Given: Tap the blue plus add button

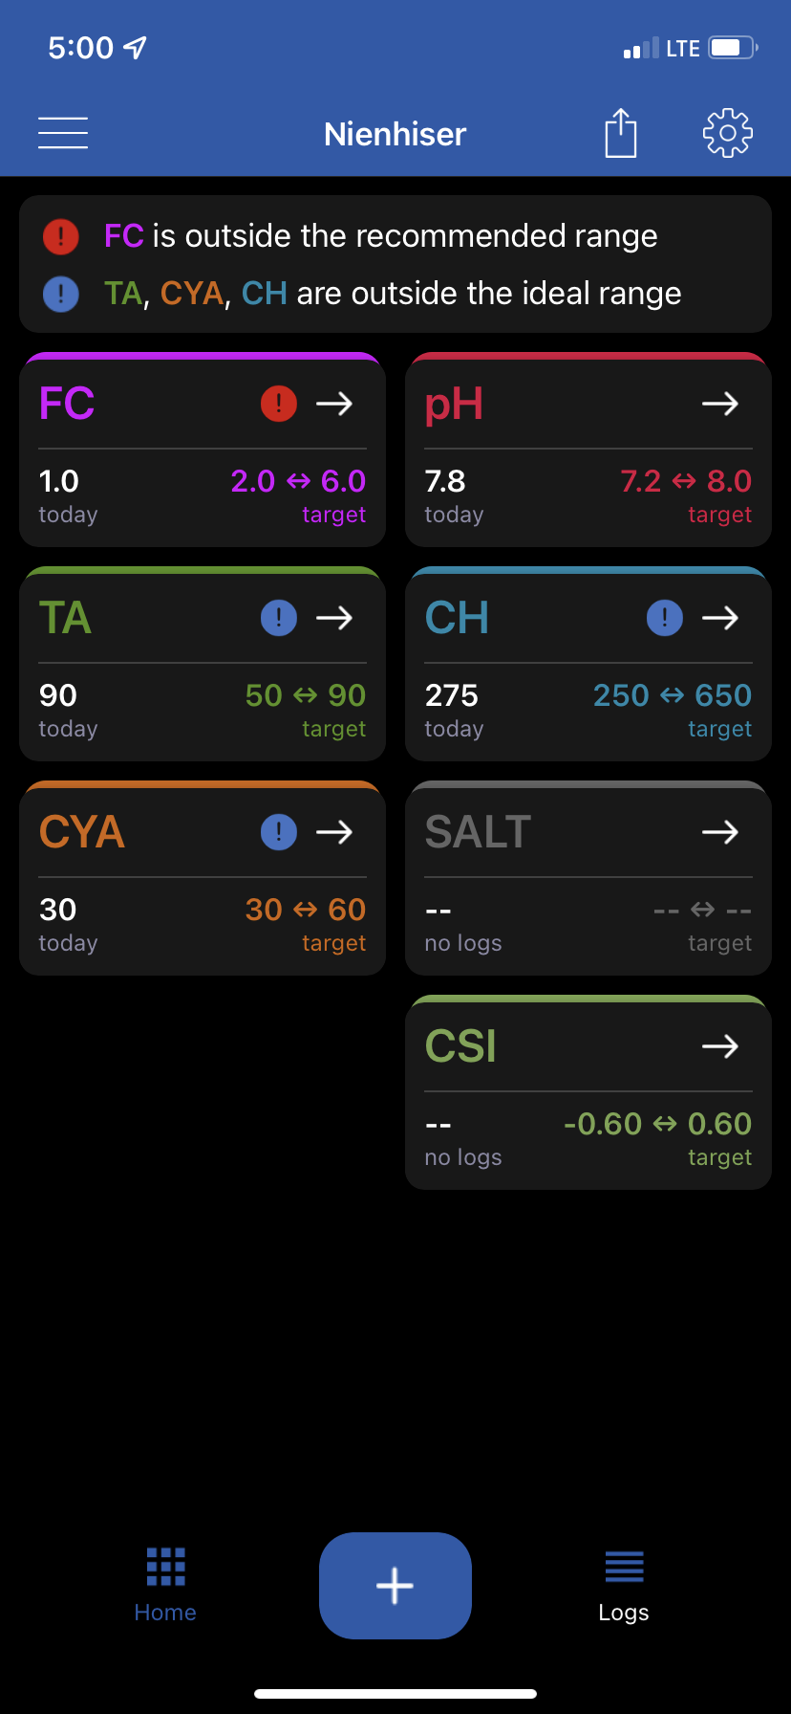Looking at the screenshot, I should (395, 1586).
